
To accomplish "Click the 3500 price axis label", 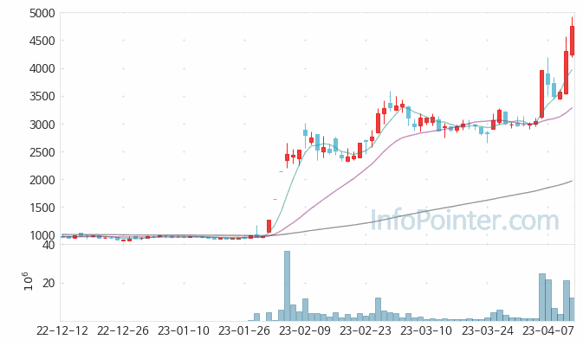I will [x=42, y=97].
